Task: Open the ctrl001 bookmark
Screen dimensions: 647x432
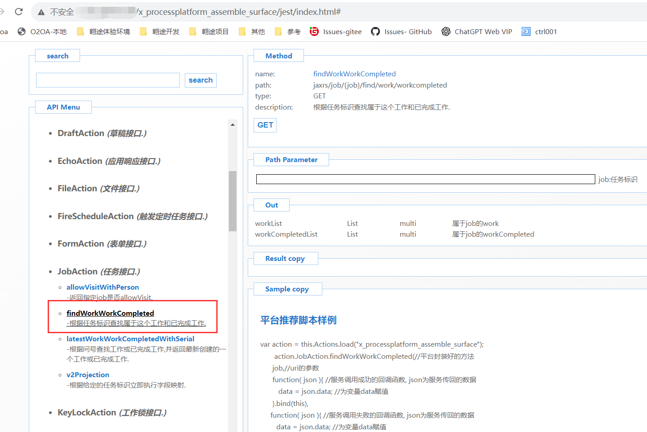Action: point(540,31)
